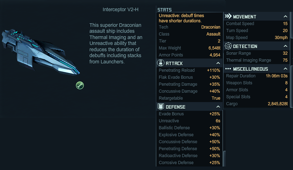Select the Interceptor V2-H ship image
The height and width of the screenshot is (170, 293).
(x=41, y=52)
